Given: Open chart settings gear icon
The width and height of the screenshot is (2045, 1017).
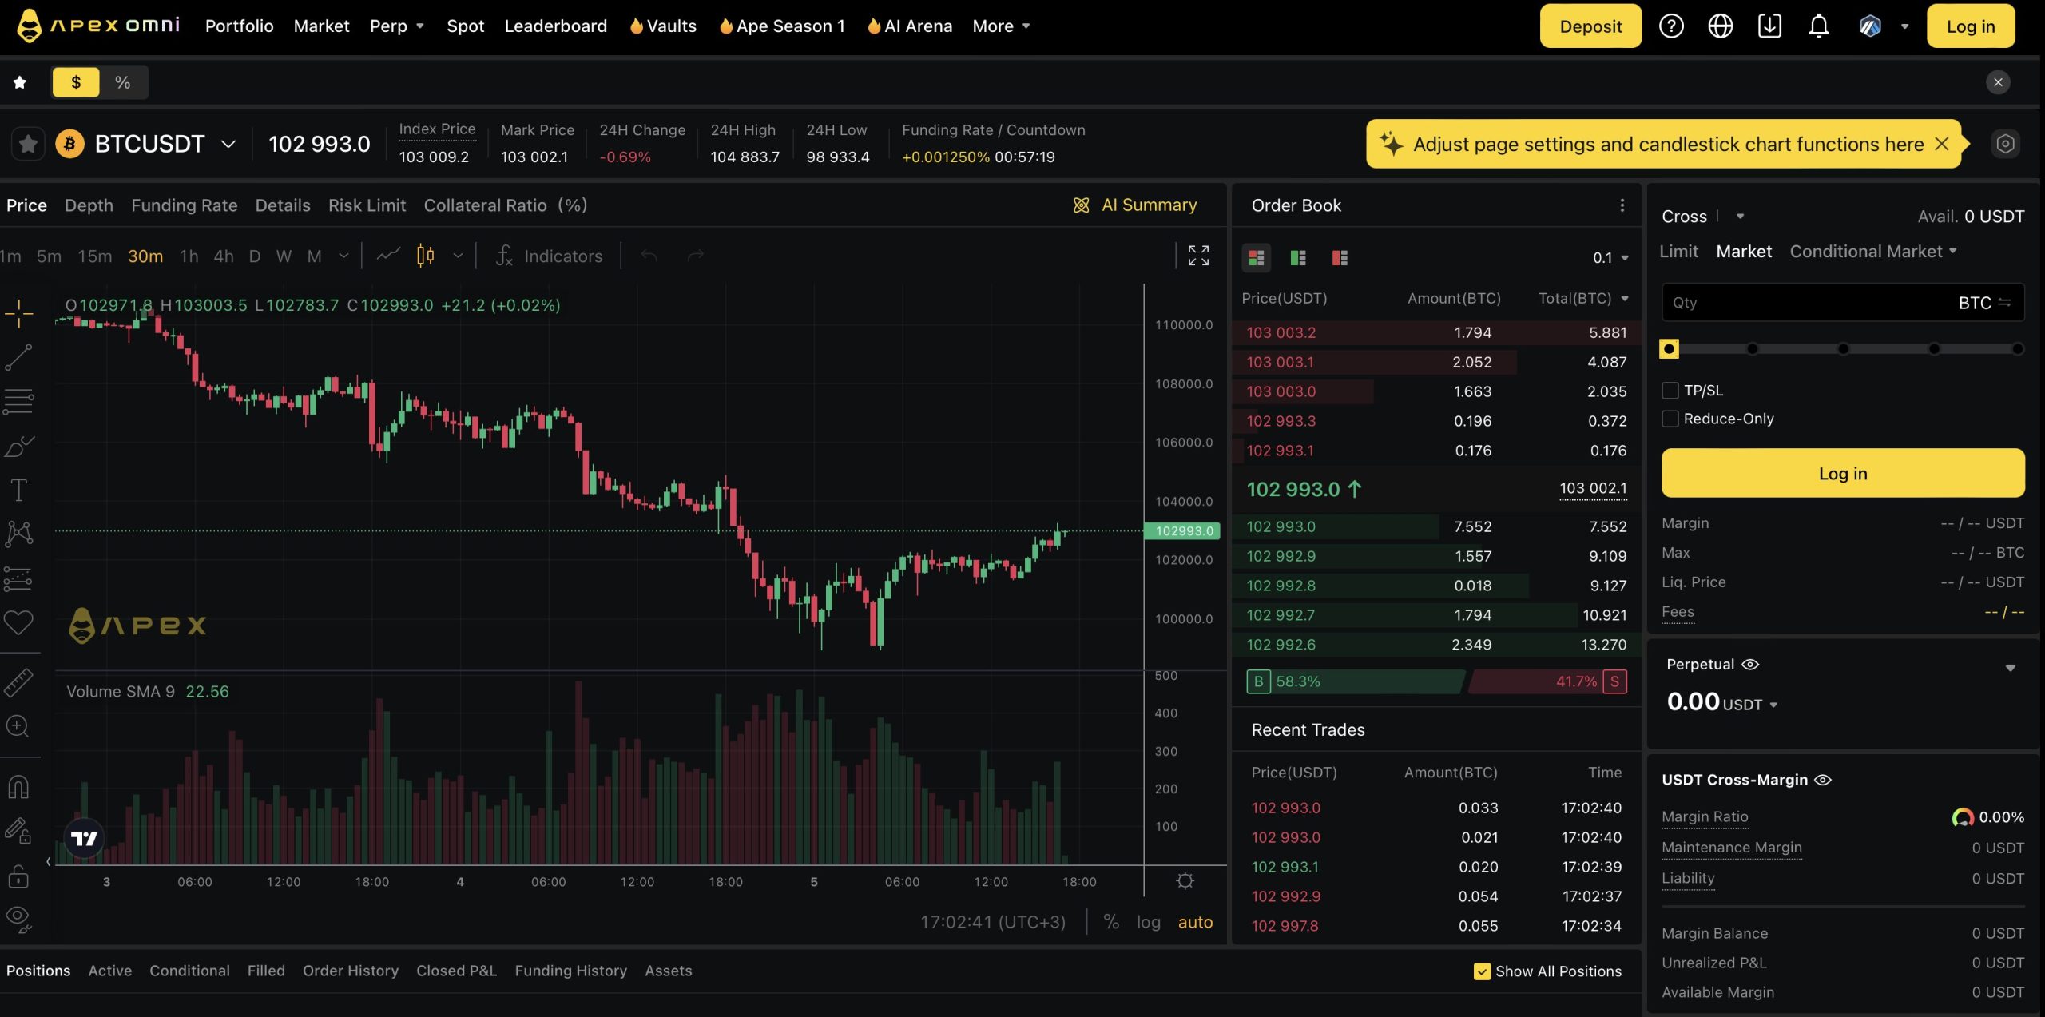Looking at the screenshot, I should point(1185,880).
